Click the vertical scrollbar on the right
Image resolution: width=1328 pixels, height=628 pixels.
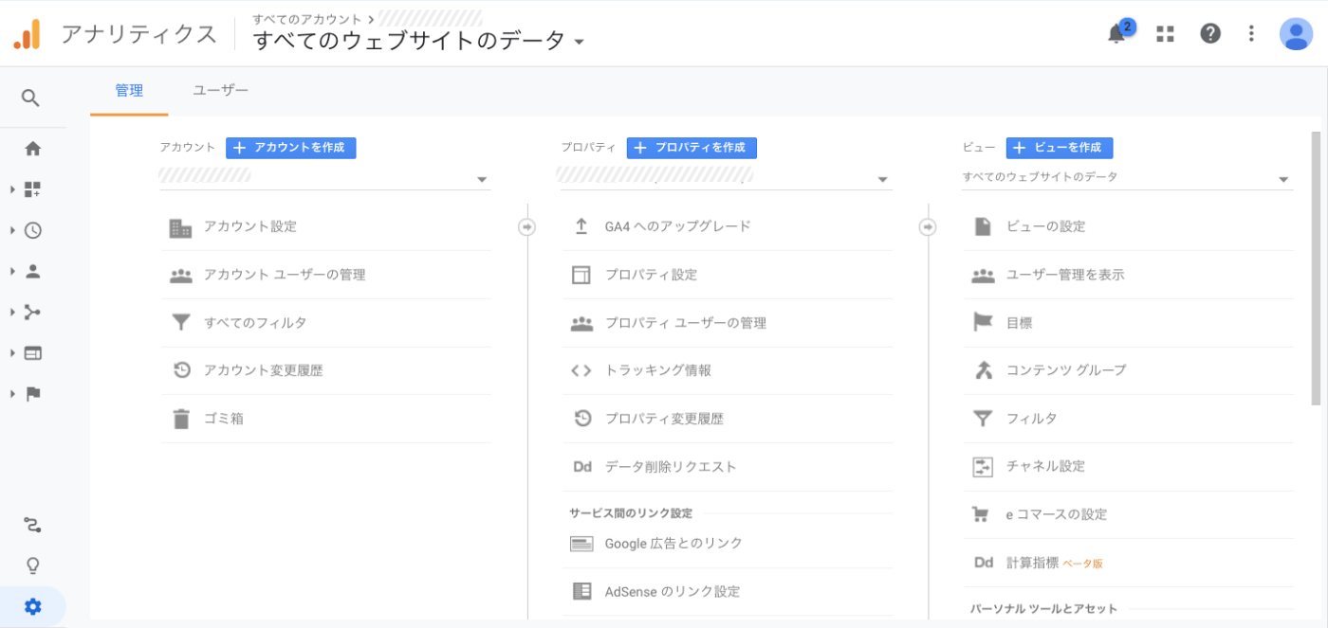pos(1316,268)
